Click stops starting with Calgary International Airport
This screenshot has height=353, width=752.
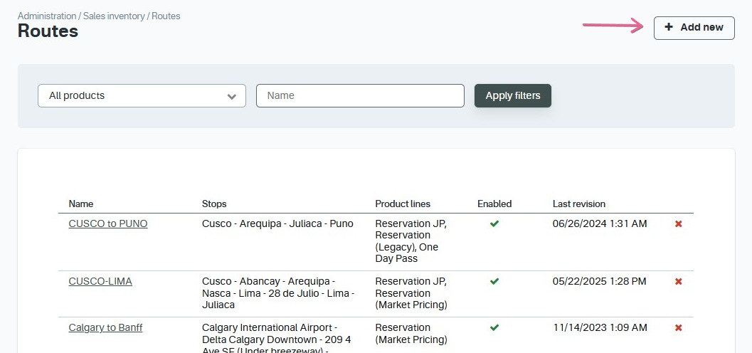[x=277, y=339]
